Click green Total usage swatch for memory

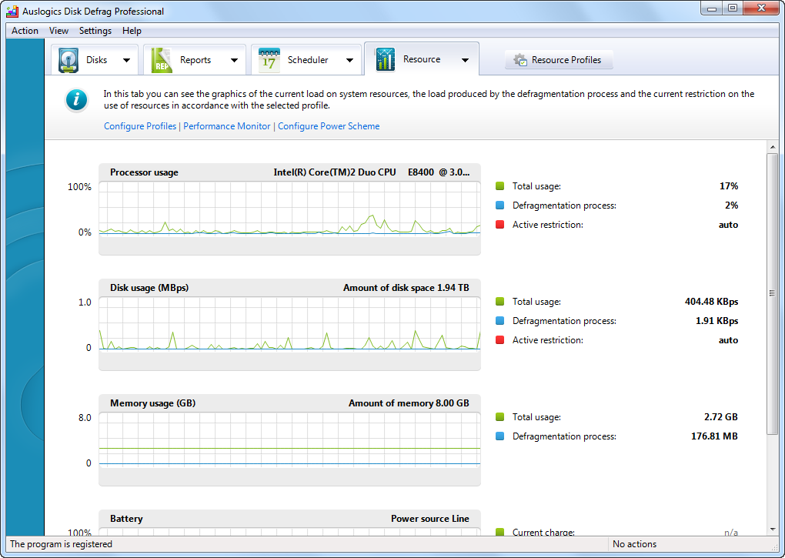tap(499, 417)
